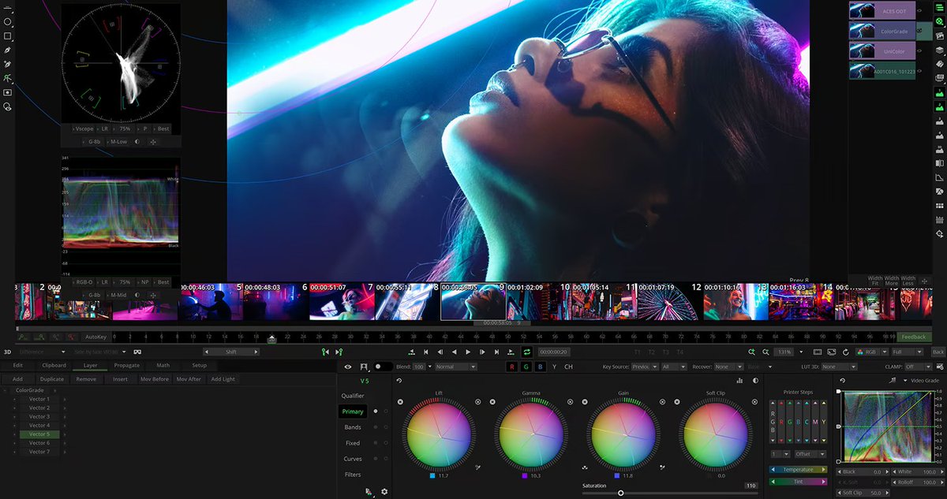Image resolution: width=947 pixels, height=499 pixels.
Task: Click the mark-in point icon
Action: pos(325,352)
